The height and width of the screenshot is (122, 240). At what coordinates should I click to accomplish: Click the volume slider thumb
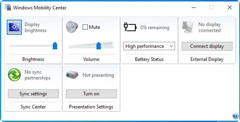coord(99,45)
